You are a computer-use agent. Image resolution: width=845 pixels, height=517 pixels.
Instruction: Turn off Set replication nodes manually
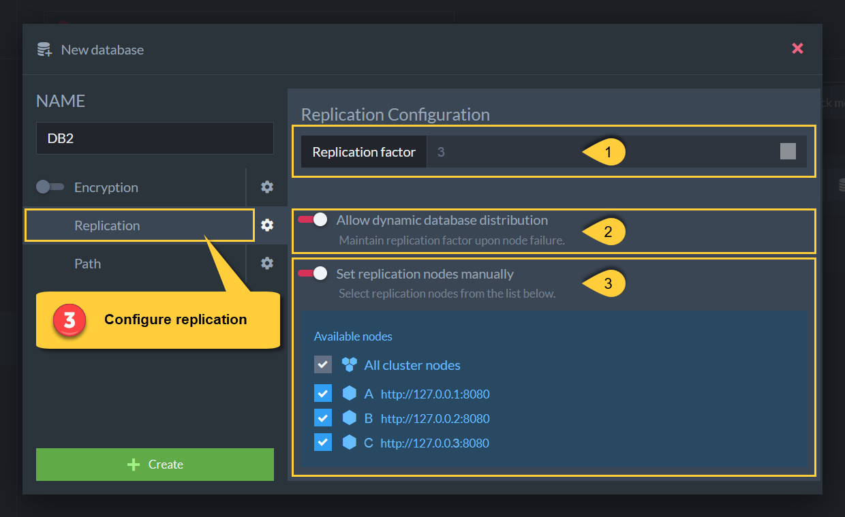click(313, 273)
